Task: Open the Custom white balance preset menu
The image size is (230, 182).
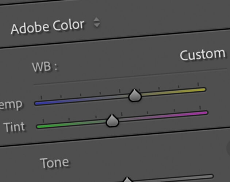Action: pyautogui.click(x=203, y=55)
